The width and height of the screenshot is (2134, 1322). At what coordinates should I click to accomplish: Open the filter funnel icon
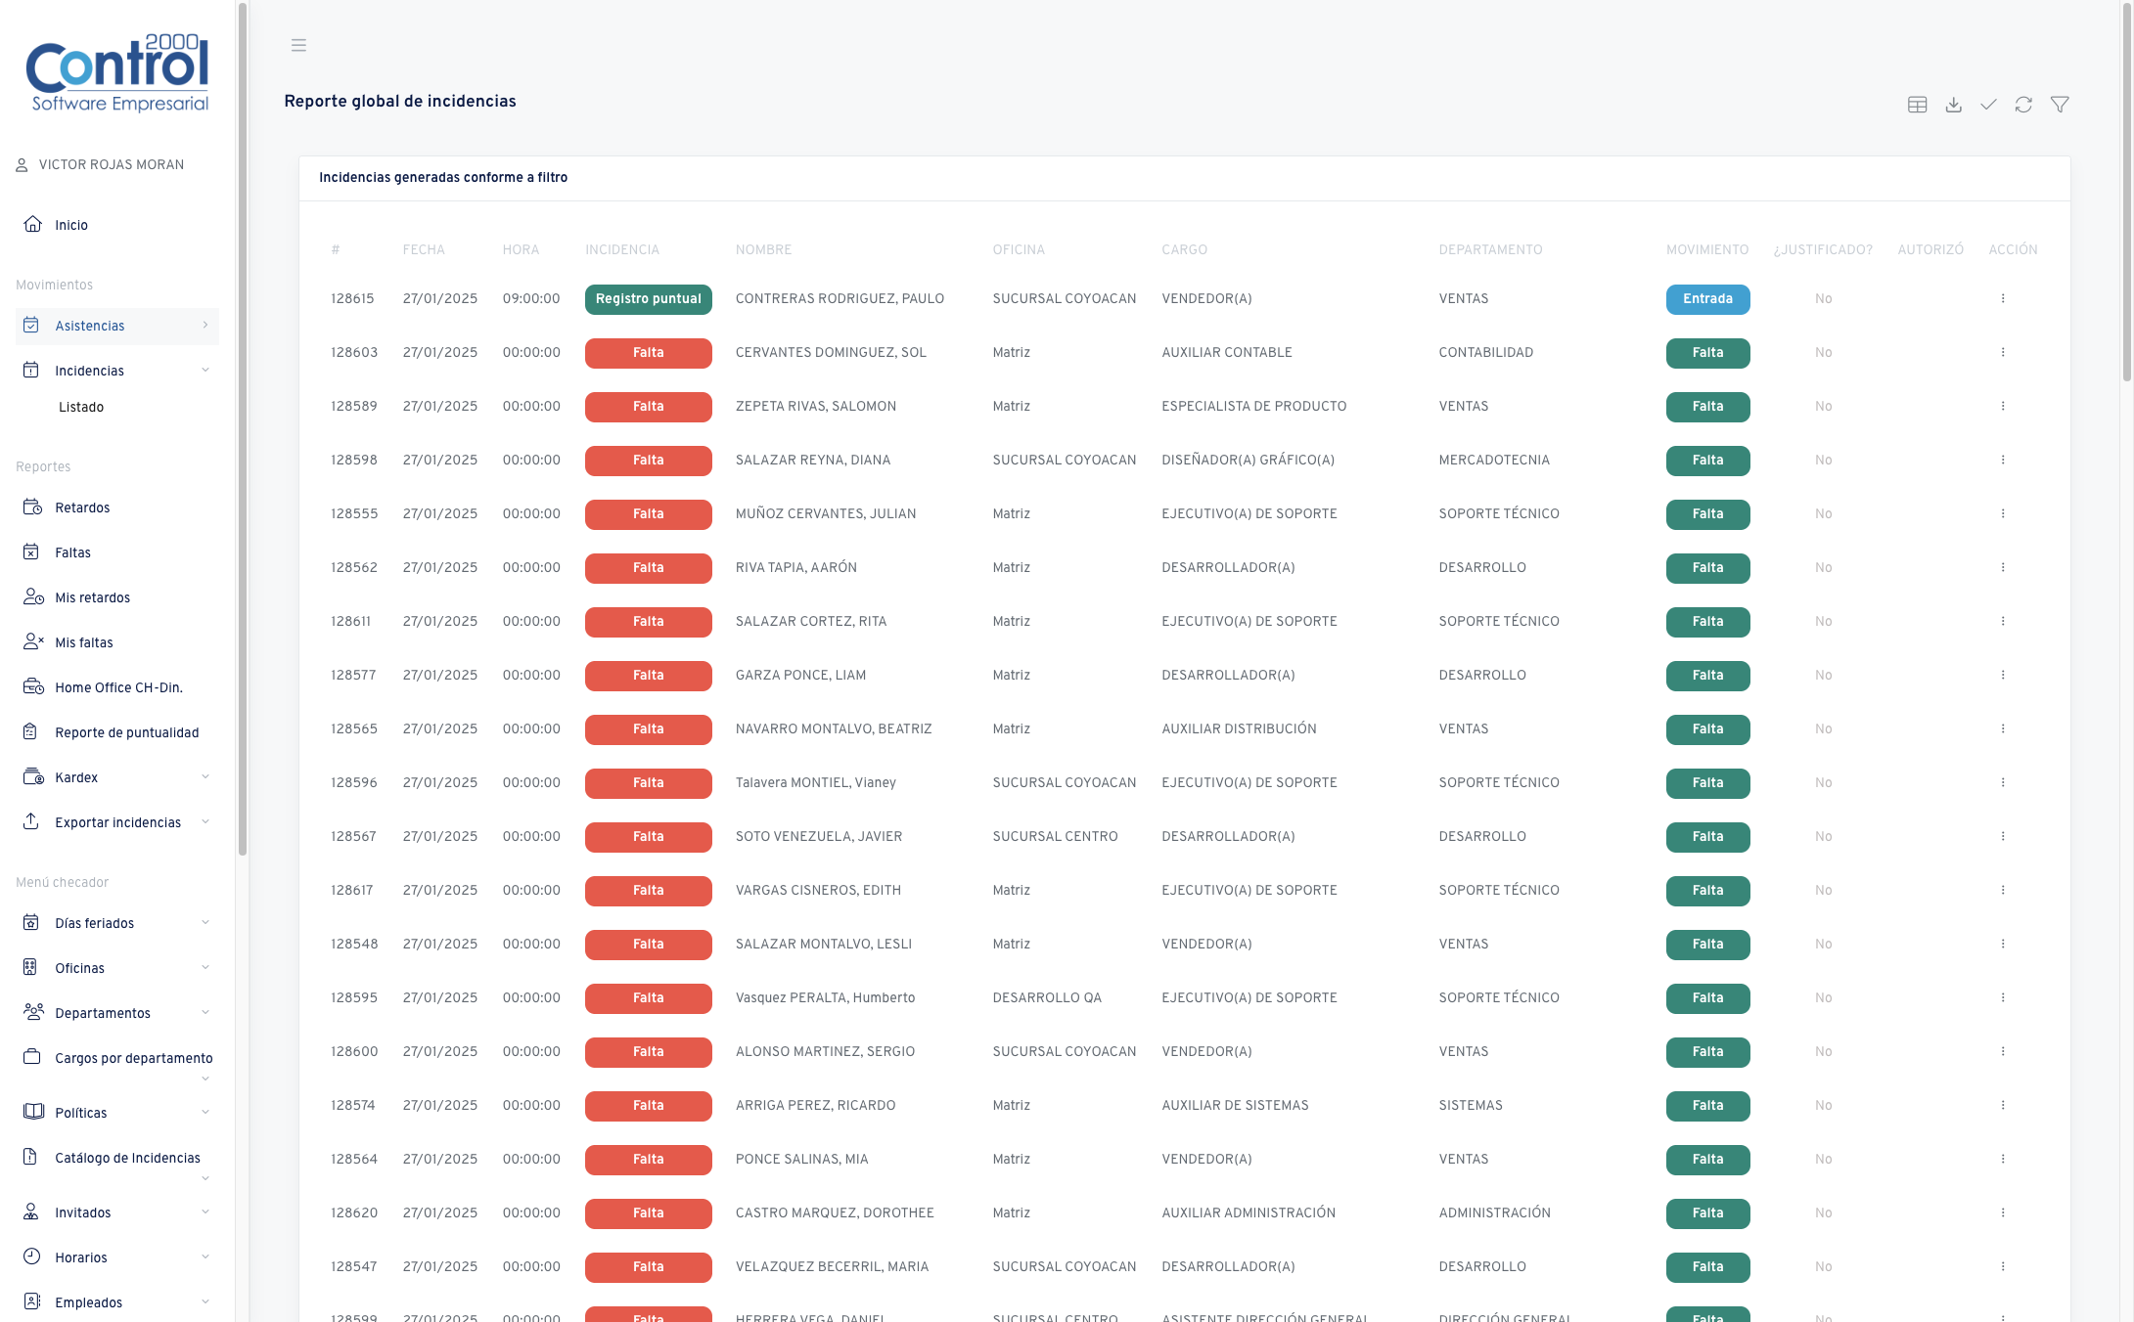pyautogui.click(x=2060, y=105)
